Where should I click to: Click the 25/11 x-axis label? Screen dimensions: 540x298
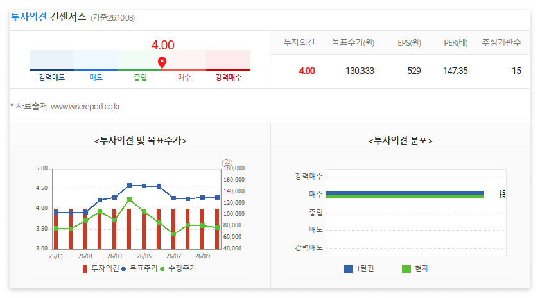pyautogui.click(x=56, y=256)
